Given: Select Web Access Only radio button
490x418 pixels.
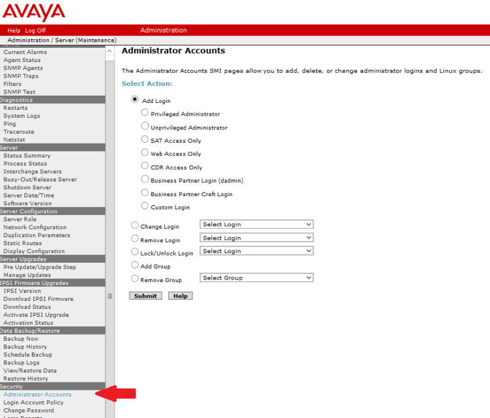Looking at the screenshot, I should [145, 152].
